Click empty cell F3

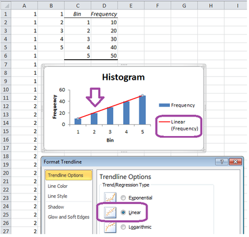(157, 31)
